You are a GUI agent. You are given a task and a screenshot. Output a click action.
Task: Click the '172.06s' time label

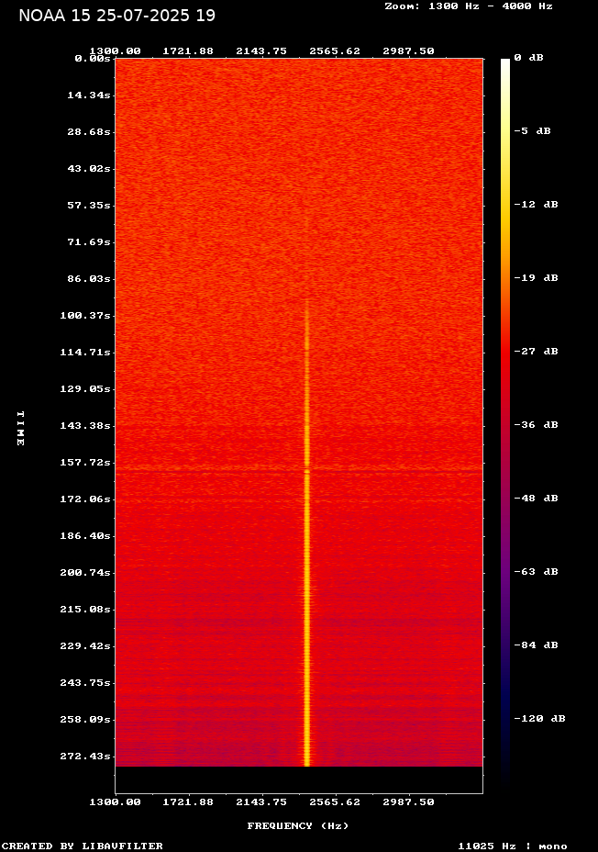point(85,499)
